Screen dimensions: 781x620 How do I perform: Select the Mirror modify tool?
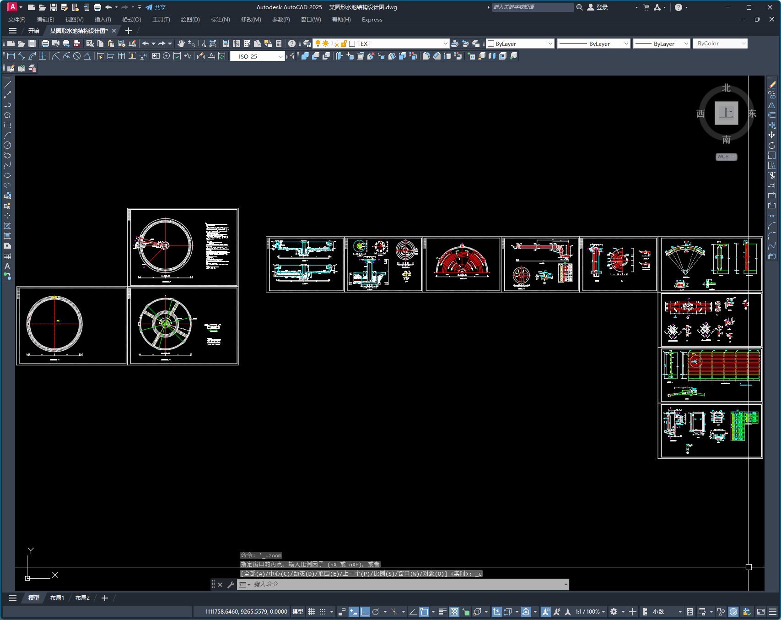(x=772, y=105)
